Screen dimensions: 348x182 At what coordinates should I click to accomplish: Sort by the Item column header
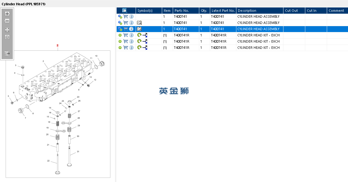point(167,10)
